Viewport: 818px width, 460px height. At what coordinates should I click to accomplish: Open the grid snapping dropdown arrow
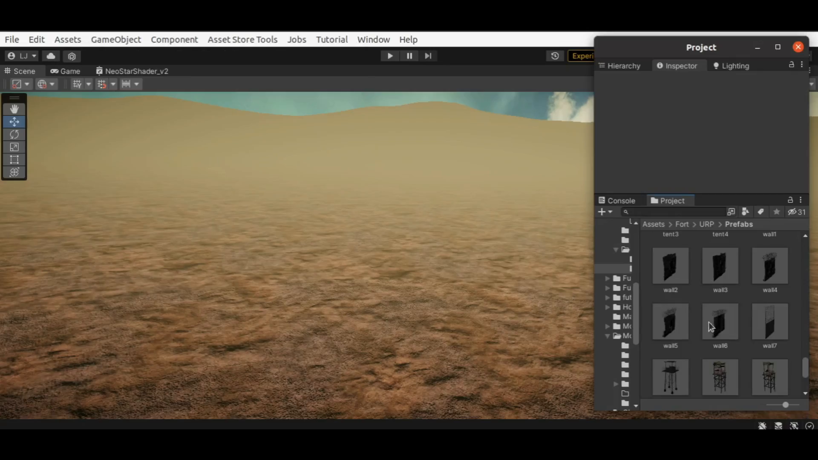pos(113,84)
